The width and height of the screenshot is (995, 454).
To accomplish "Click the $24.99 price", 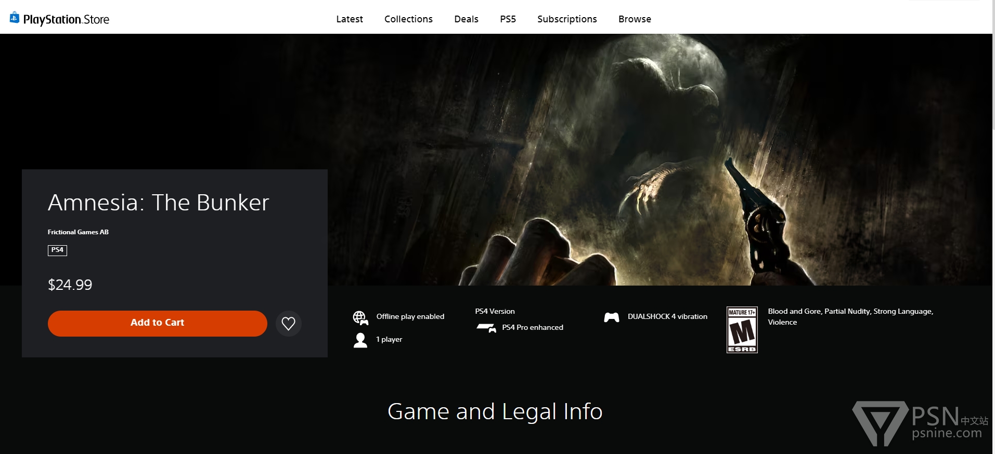I will [x=70, y=285].
